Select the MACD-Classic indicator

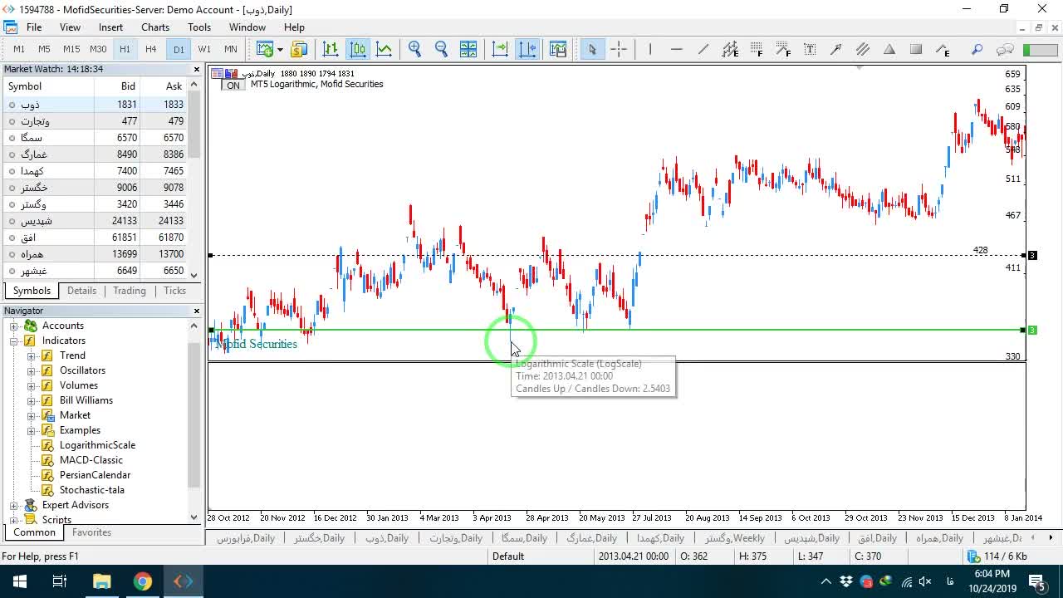click(91, 460)
